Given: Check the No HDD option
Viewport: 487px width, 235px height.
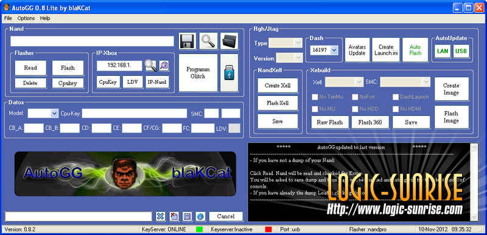Looking at the screenshot, I should [355, 109].
